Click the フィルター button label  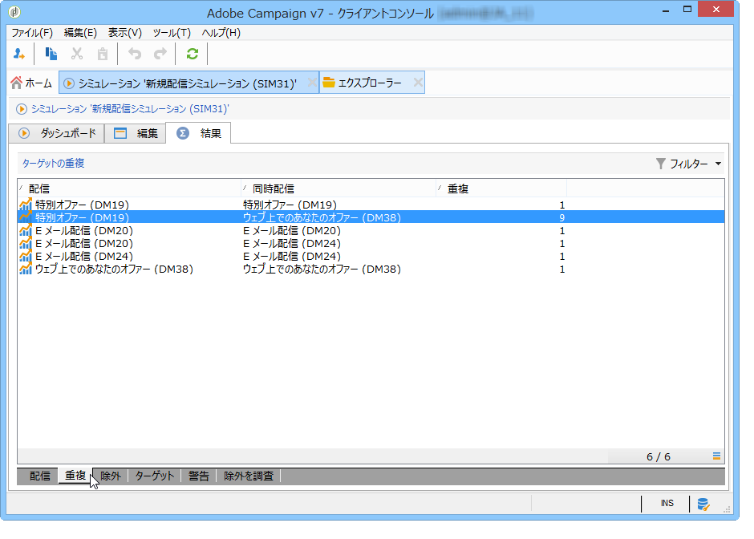click(x=688, y=164)
